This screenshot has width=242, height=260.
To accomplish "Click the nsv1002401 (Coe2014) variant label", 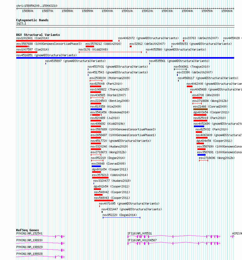I will pos(33,38).
